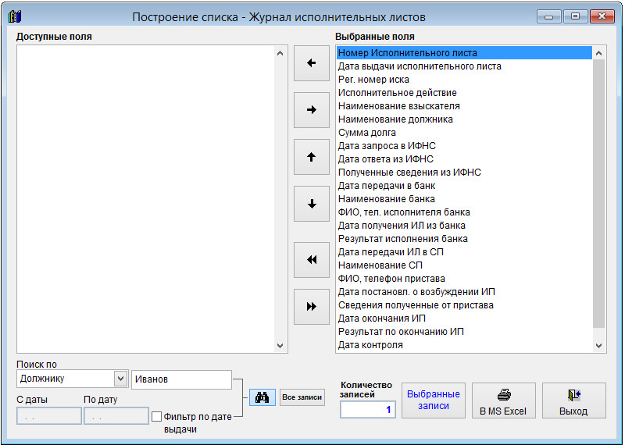Select Сведения полученные от пристава field
The height and width of the screenshot is (445, 625).
464,305
